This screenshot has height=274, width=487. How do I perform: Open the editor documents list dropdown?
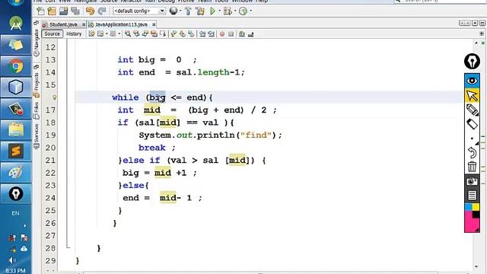[x=475, y=24]
